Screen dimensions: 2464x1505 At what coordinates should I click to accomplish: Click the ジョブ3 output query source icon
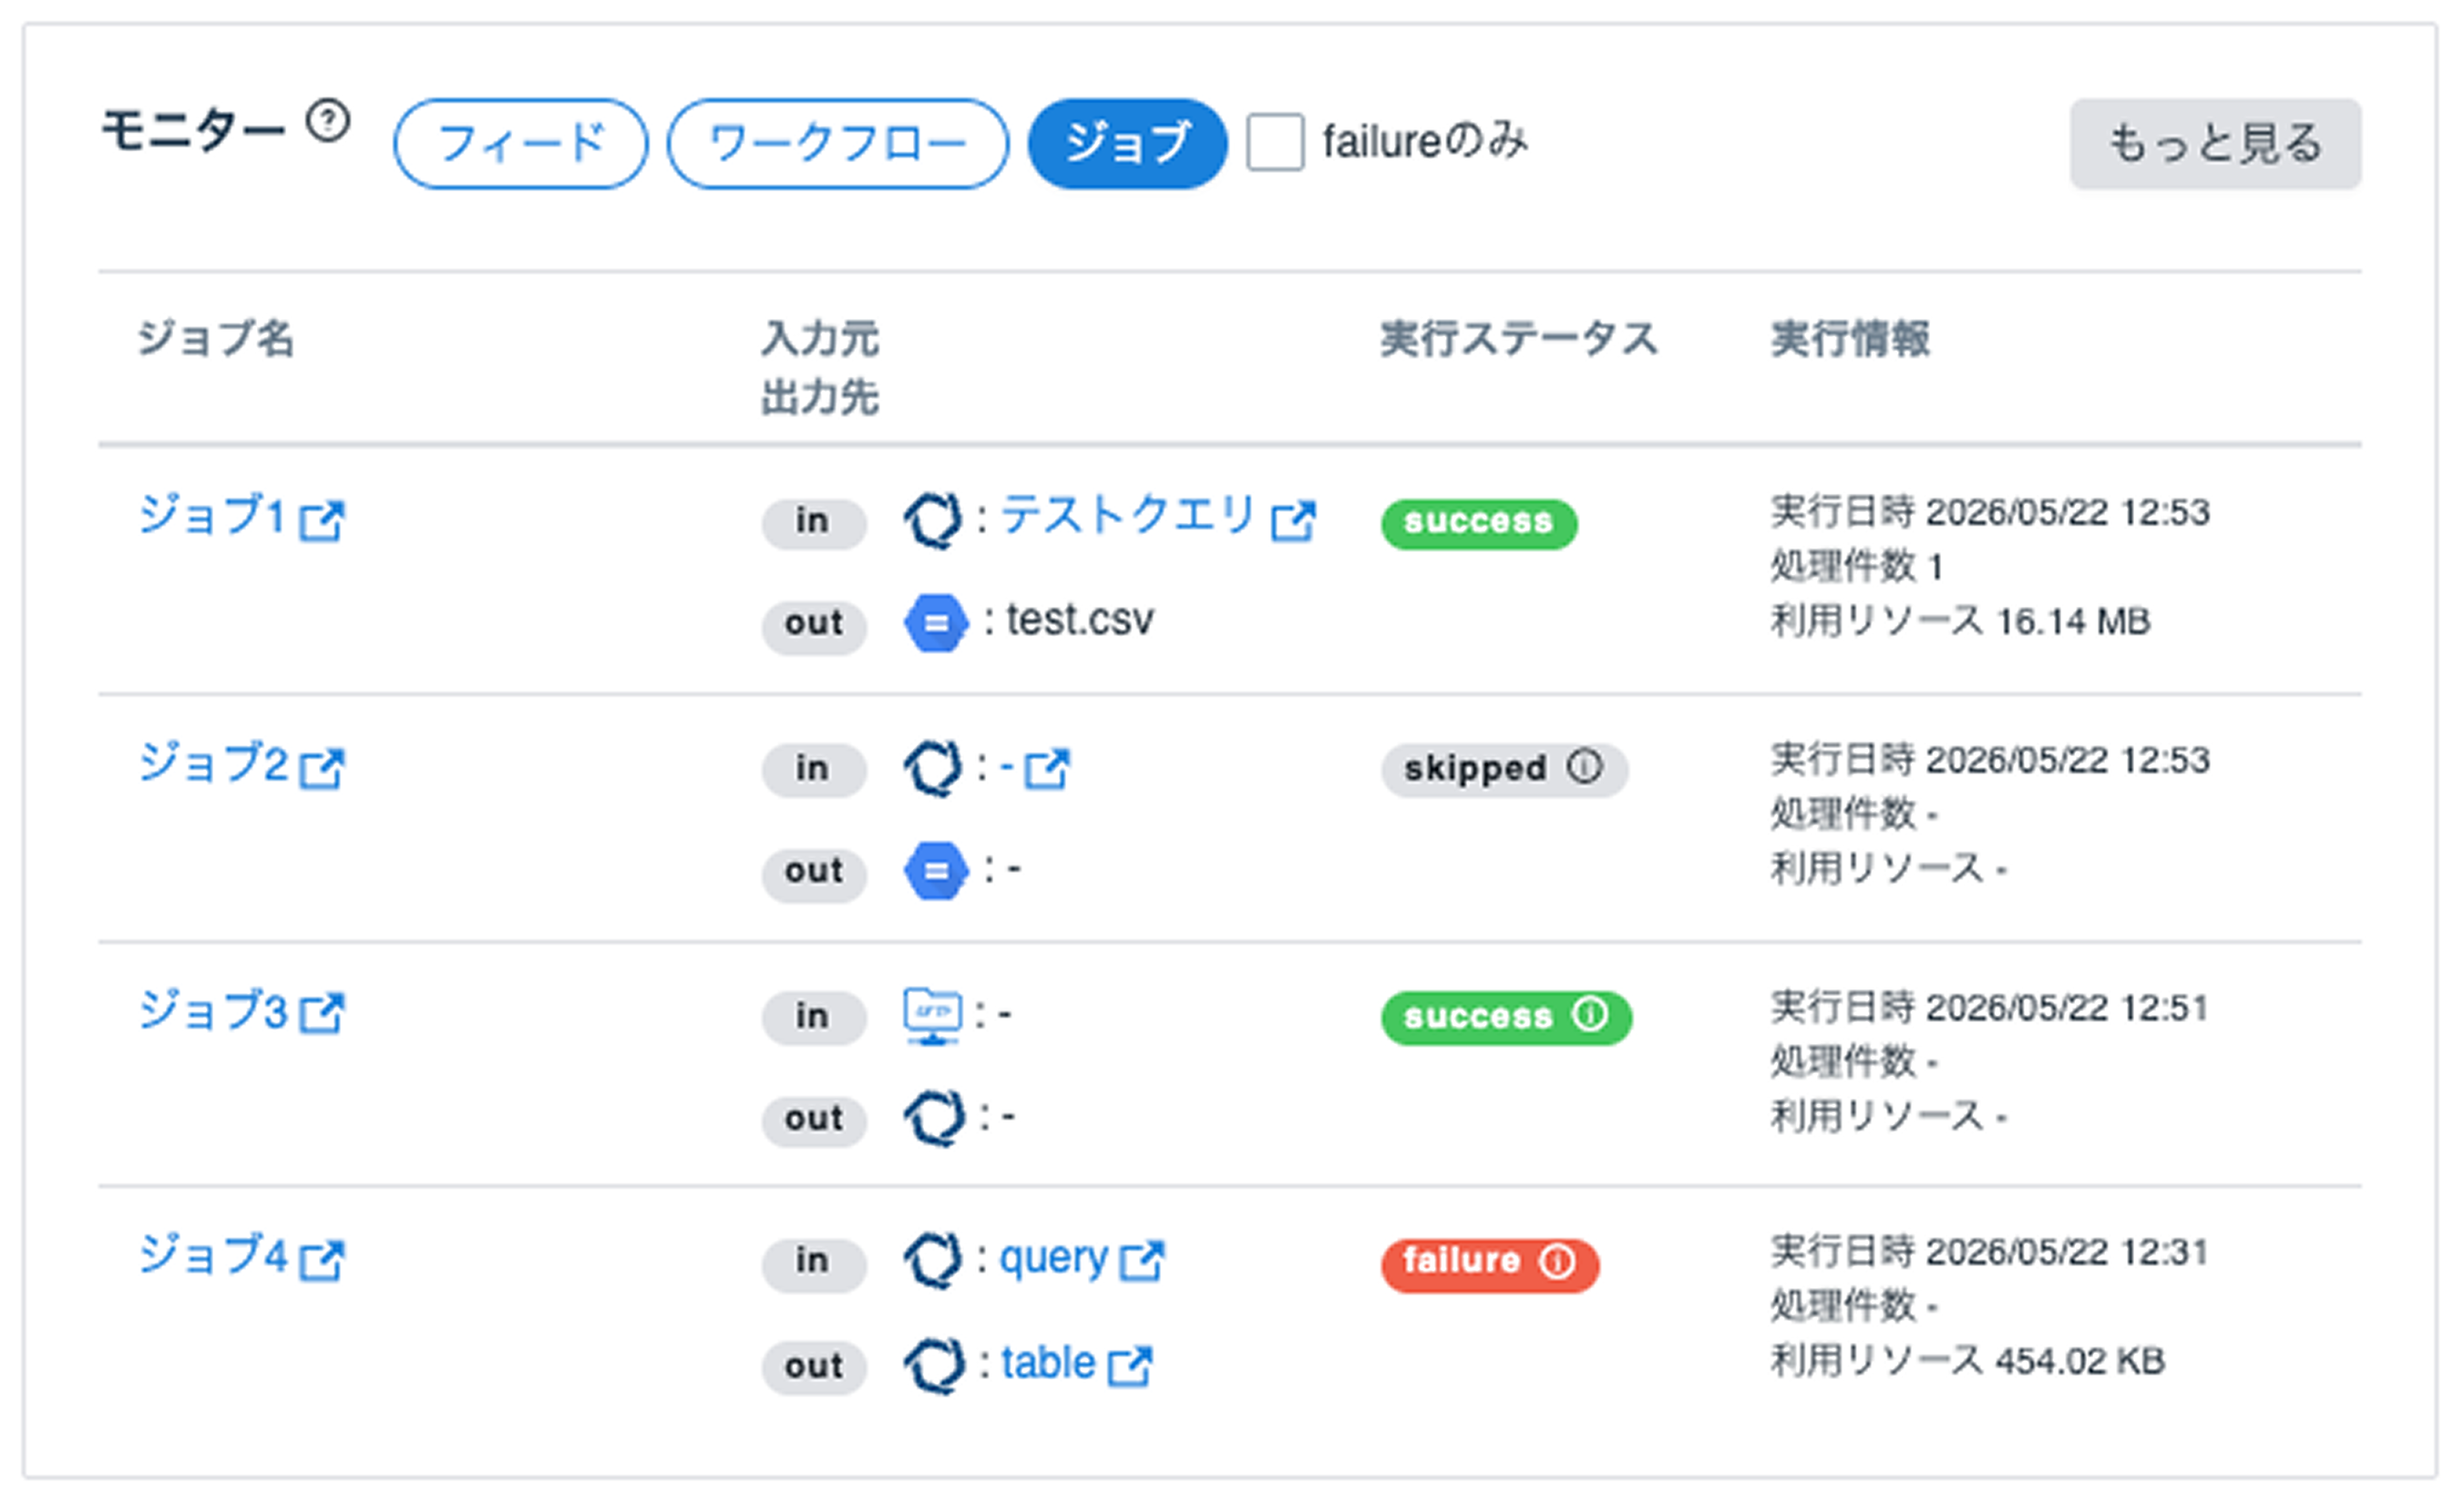934,1117
